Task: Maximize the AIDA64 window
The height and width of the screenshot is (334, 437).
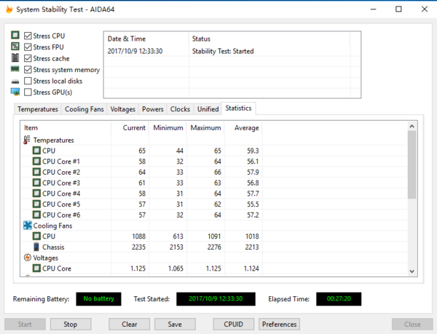Action: pos(398,9)
